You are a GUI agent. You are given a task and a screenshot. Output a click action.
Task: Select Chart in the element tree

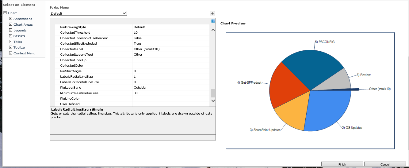click(x=13, y=13)
